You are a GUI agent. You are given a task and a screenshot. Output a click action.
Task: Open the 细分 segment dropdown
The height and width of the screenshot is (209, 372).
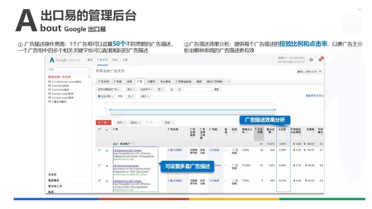131,89
